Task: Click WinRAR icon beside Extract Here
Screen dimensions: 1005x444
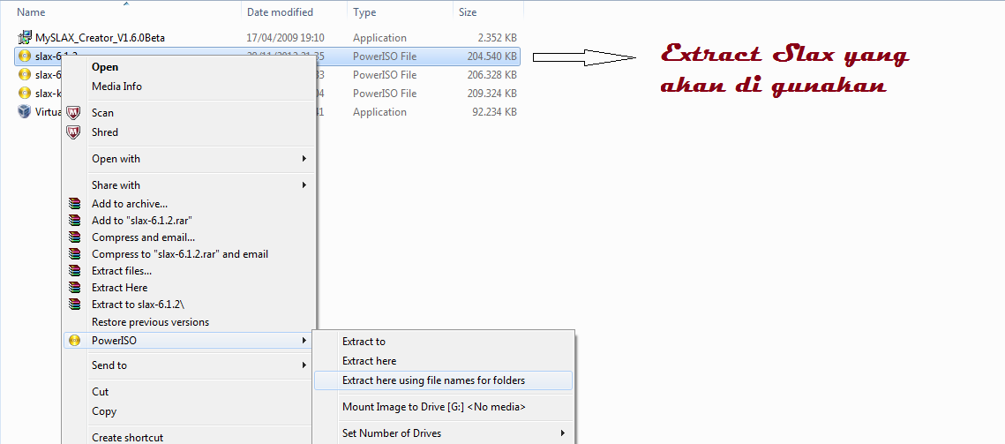Action: [75, 288]
